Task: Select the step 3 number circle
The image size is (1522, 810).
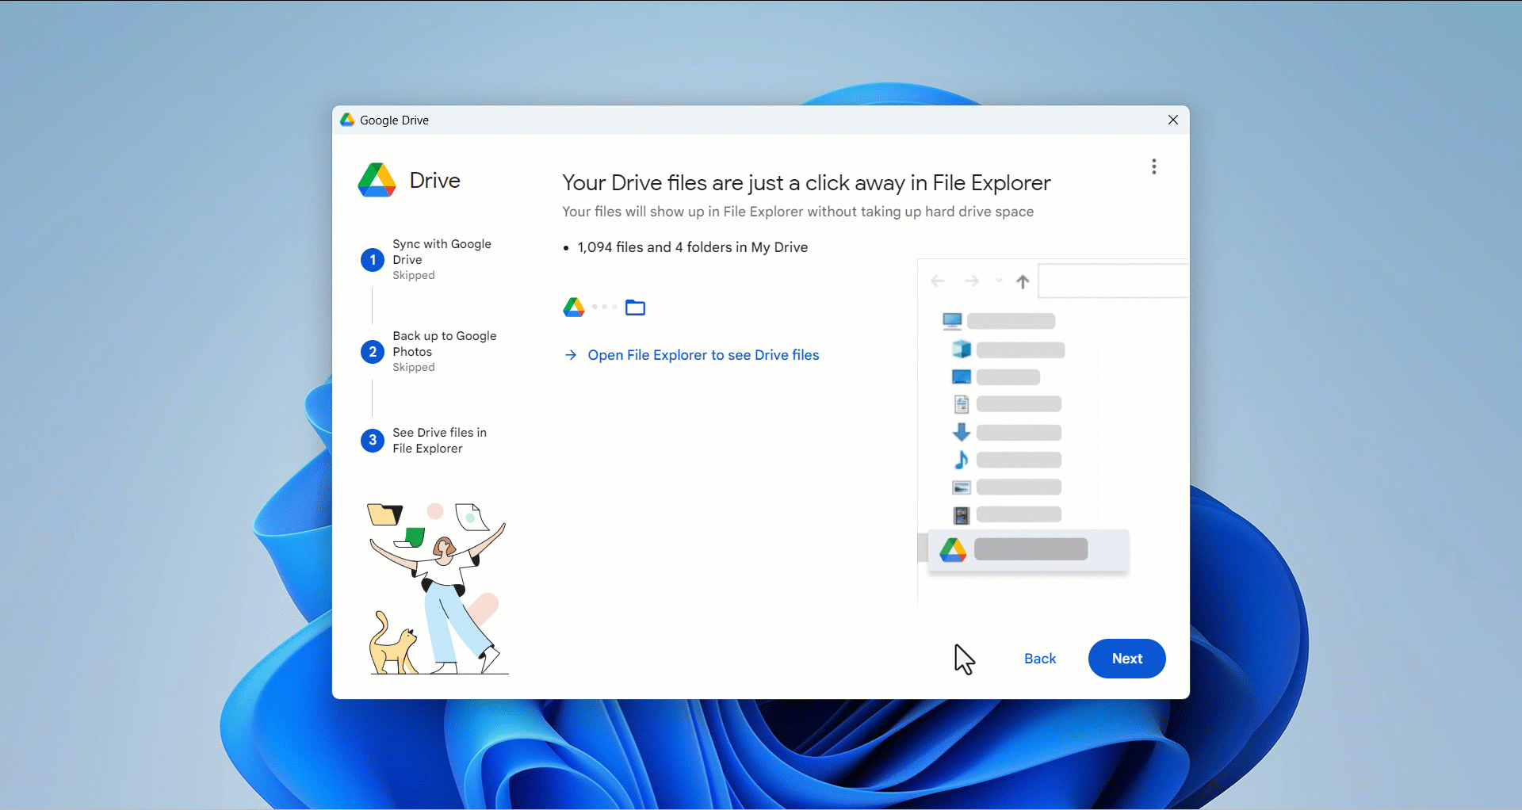Action: [373, 441]
